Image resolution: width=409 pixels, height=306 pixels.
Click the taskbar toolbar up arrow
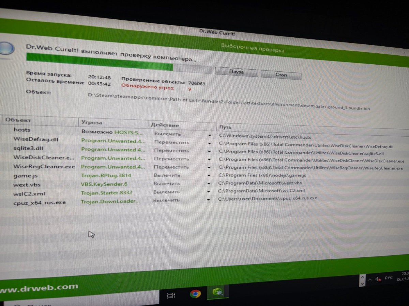pyautogui.click(x=362, y=277)
